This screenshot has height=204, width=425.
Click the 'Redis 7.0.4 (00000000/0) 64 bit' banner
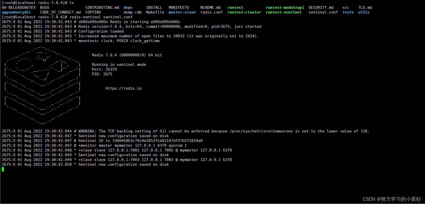[127, 55]
